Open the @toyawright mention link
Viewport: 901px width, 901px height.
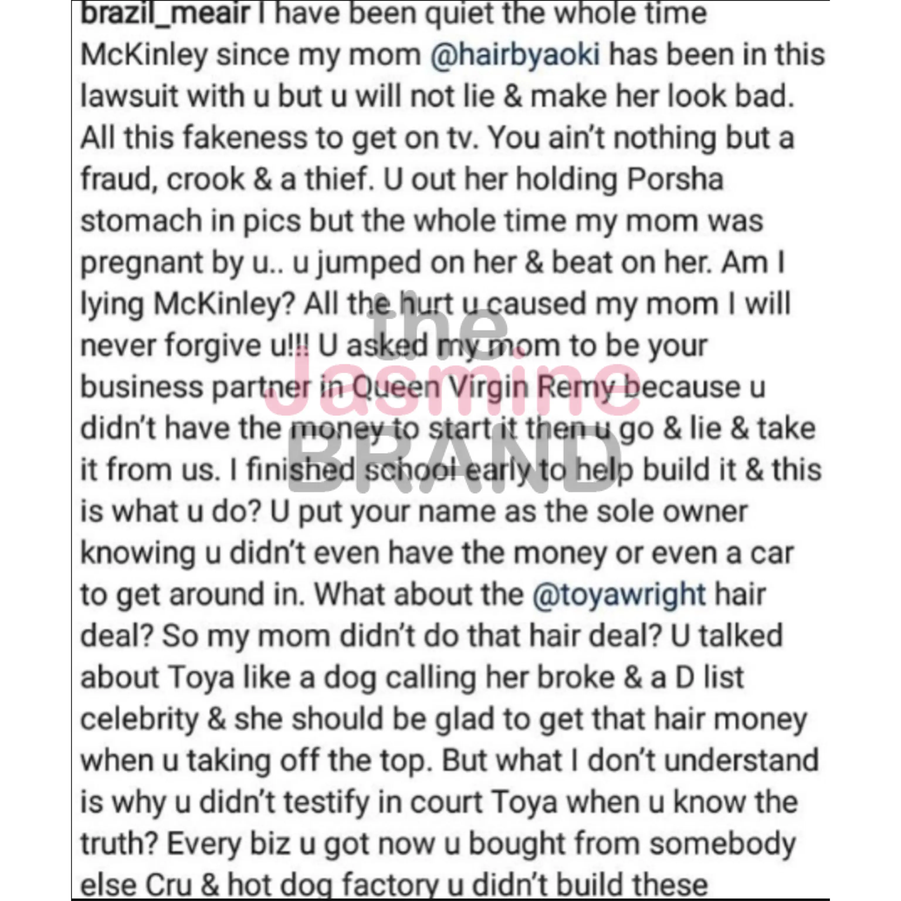tap(618, 595)
